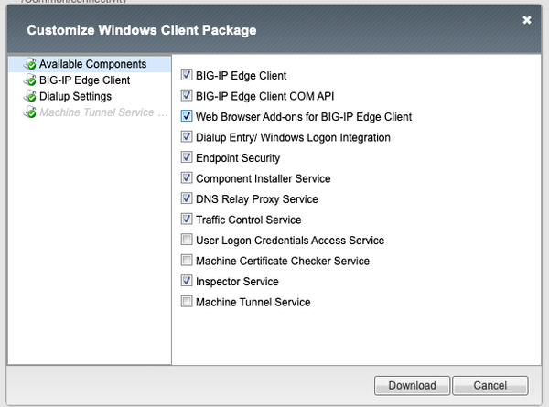
Task: Disable DNS Relay Proxy Service
Action: (187, 199)
